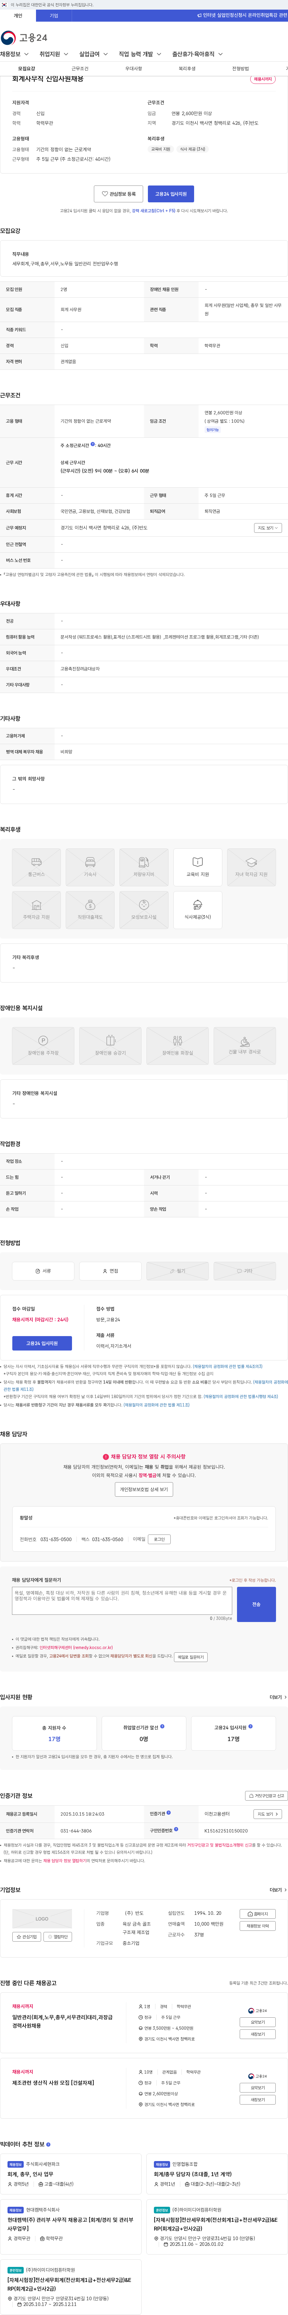Open the 법정기준 badge under 임금 조건
This screenshot has width=288, height=2315.
(x=213, y=430)
